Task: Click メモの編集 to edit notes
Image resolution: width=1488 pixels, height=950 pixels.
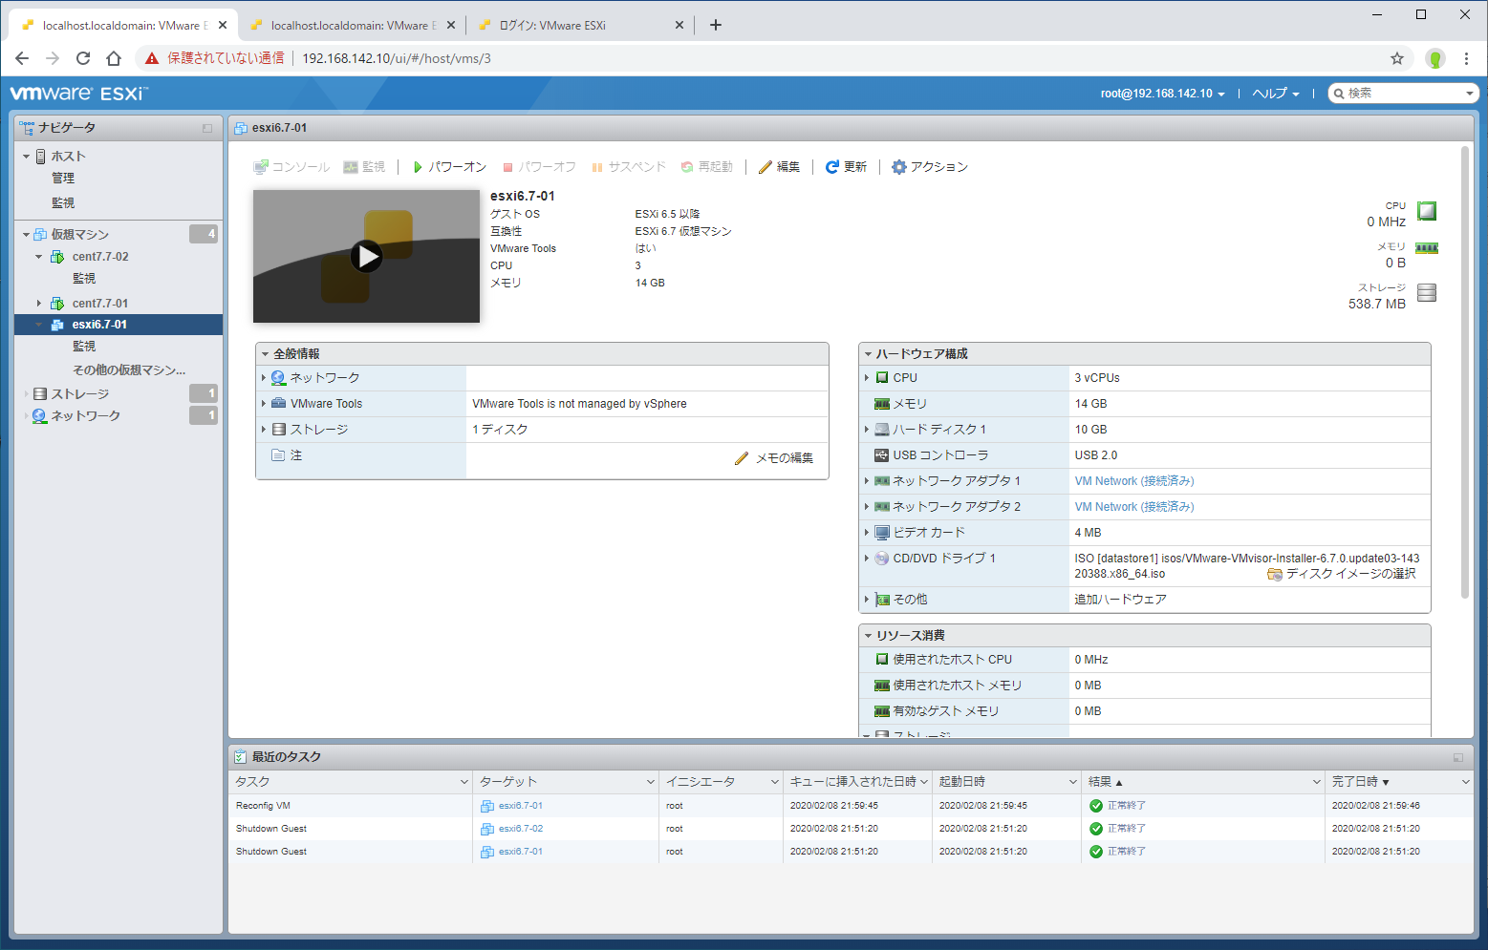Action: coord(774,458)
